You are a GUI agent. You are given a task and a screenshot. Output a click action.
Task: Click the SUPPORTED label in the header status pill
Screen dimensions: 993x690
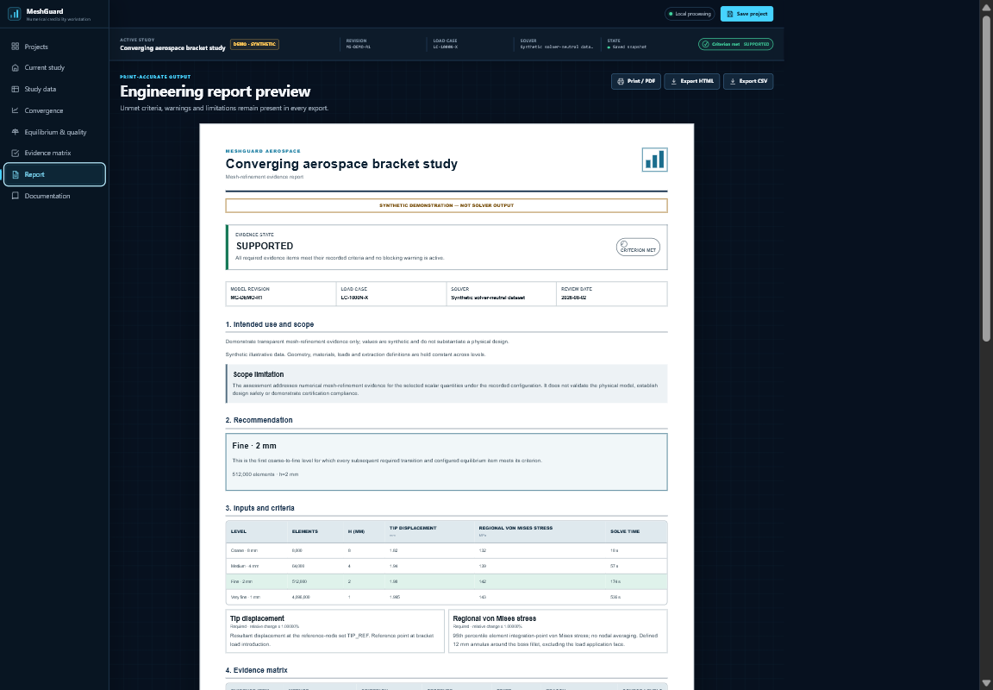coord(756,44)
